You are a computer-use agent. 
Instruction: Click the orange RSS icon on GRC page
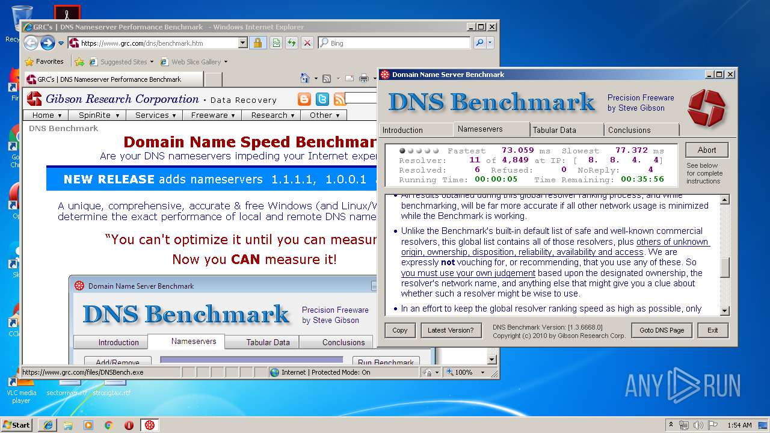pos(340,99)
